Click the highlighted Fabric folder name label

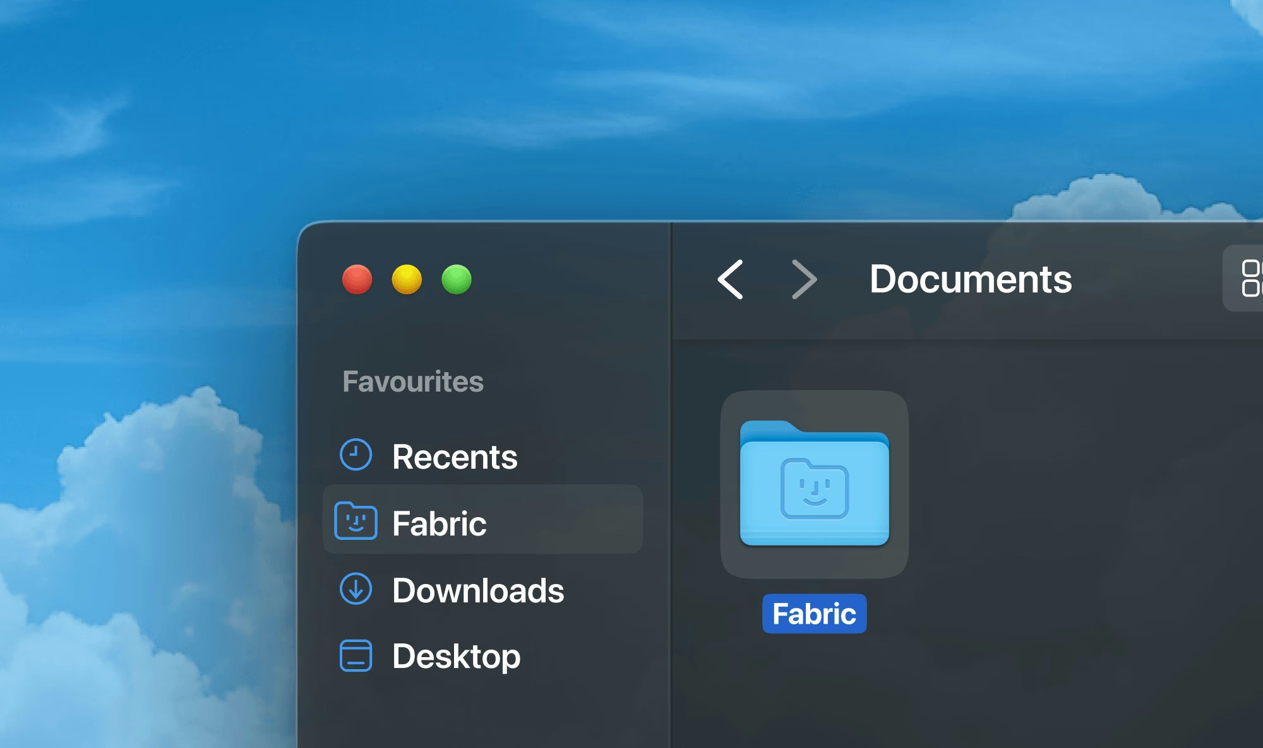click(x=814, y=614)
